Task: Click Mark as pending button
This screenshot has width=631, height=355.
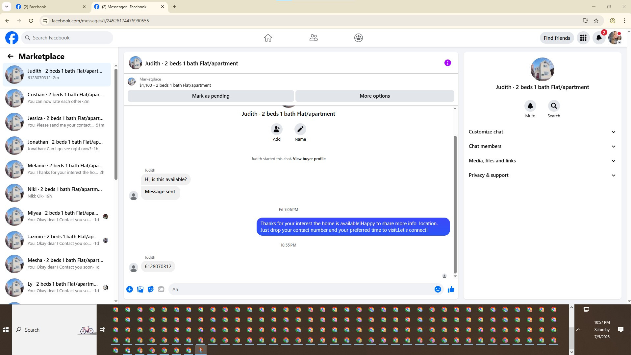Action: tap(211, 96)
